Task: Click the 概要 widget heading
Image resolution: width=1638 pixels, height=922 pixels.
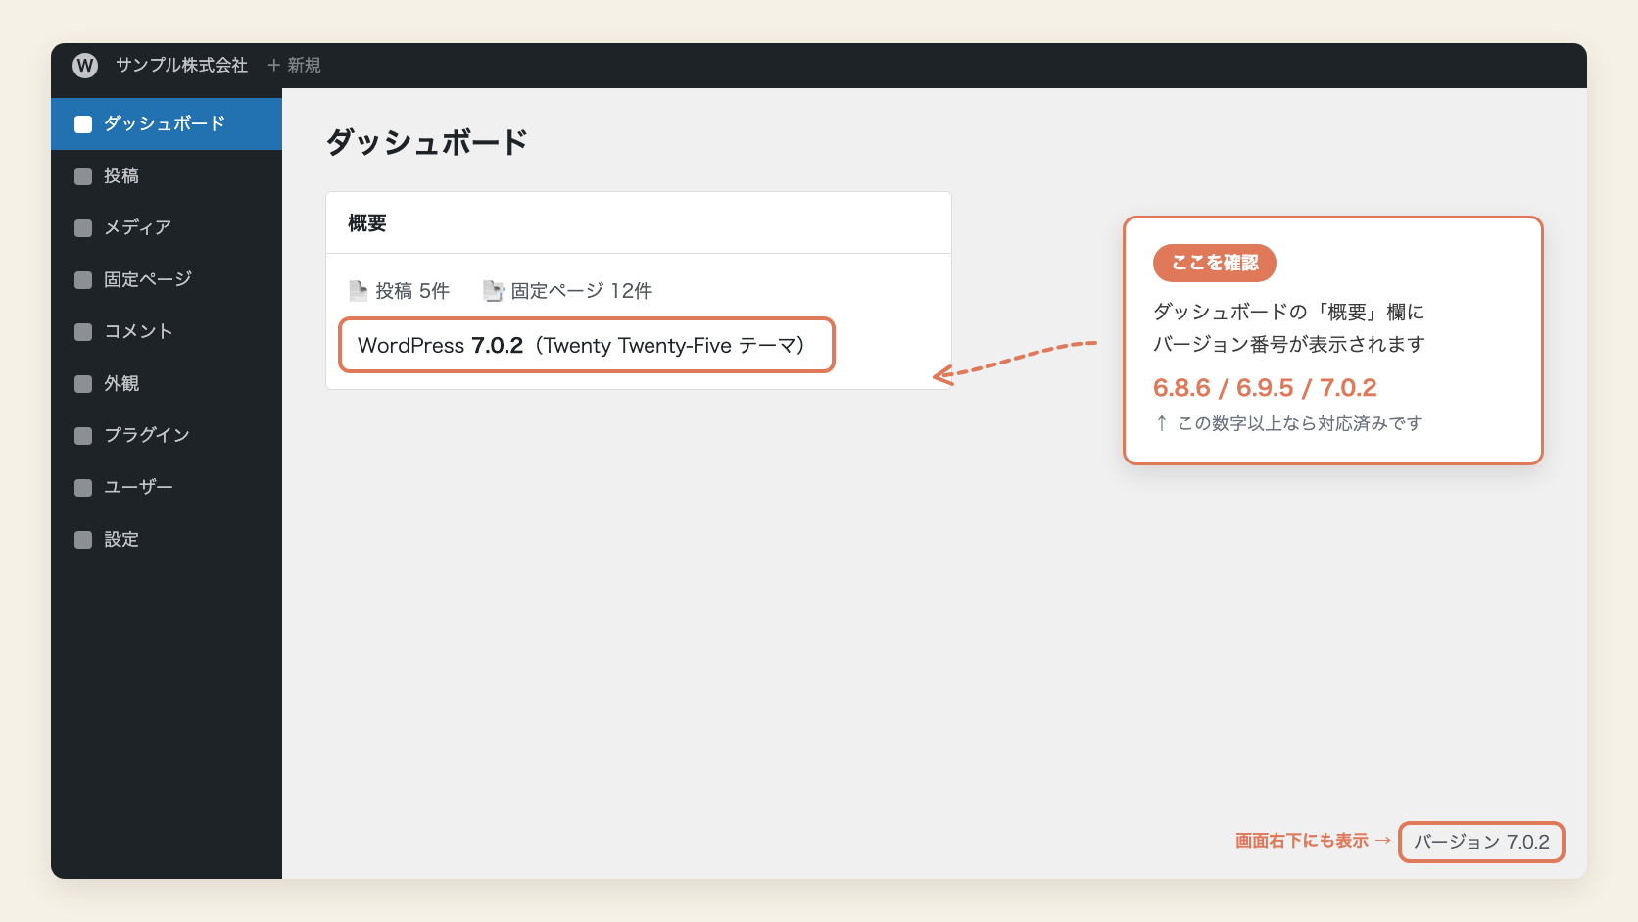Action: tap(367, 223)
